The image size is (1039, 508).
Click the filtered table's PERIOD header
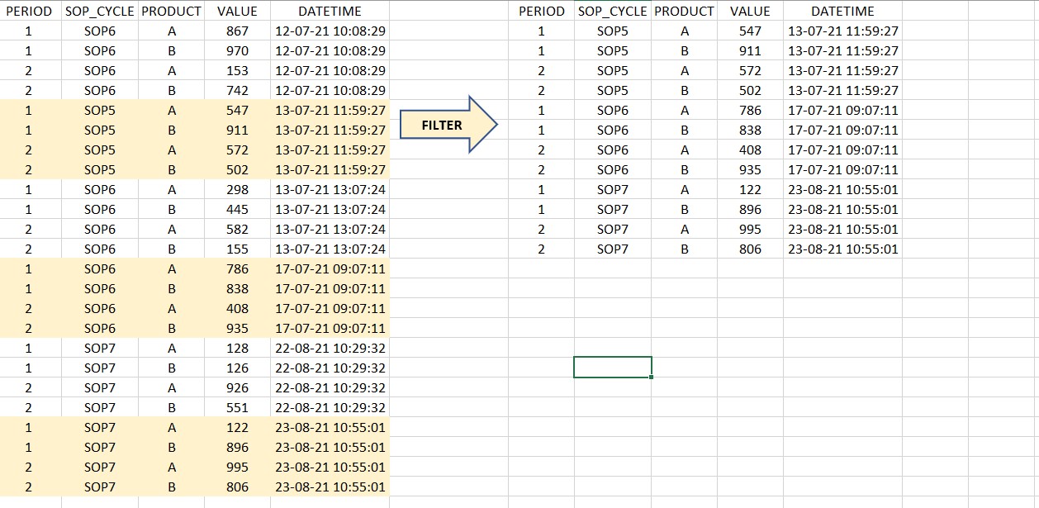542,11
